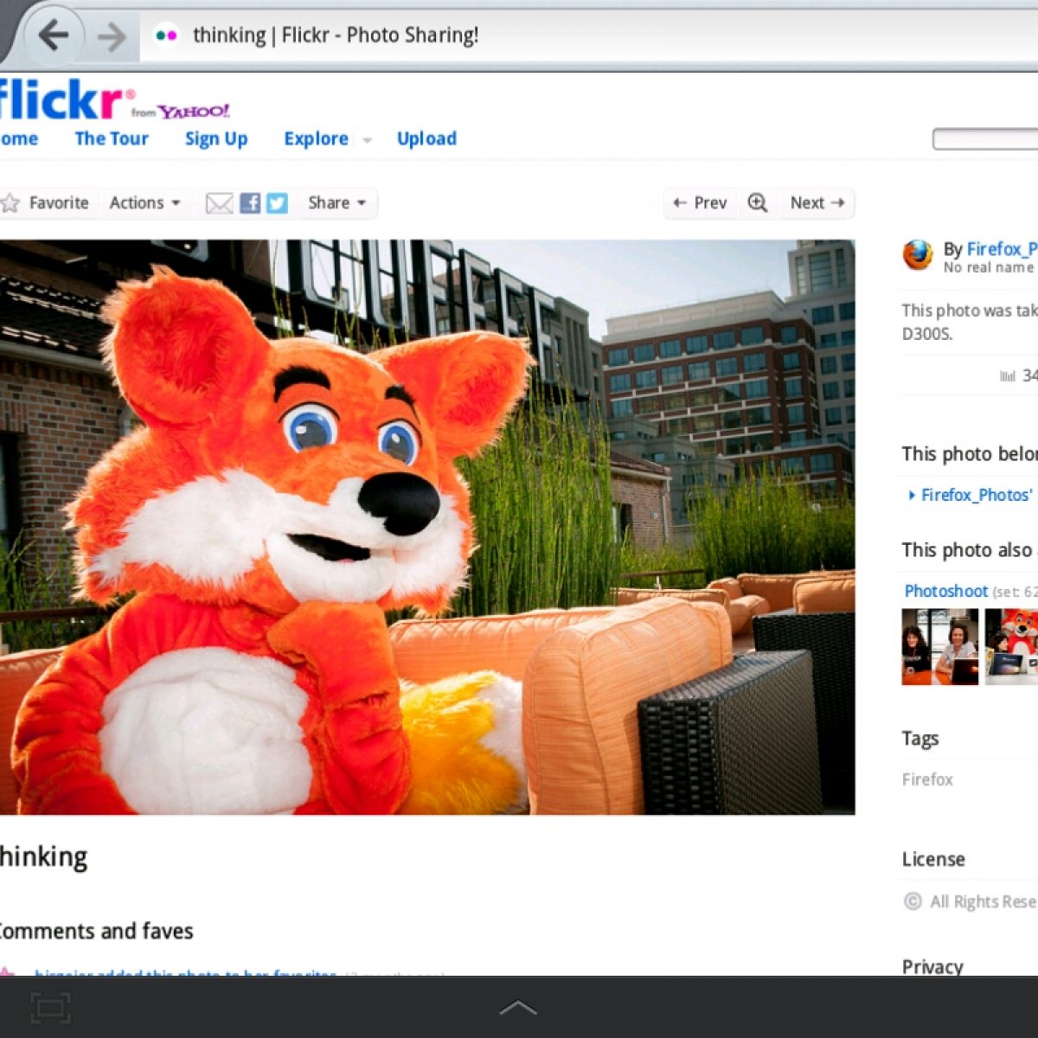This screenshot has width=1038, height=1038.
Task: Click the Firefox avatar icon
Action: click(x=918, y=255)
